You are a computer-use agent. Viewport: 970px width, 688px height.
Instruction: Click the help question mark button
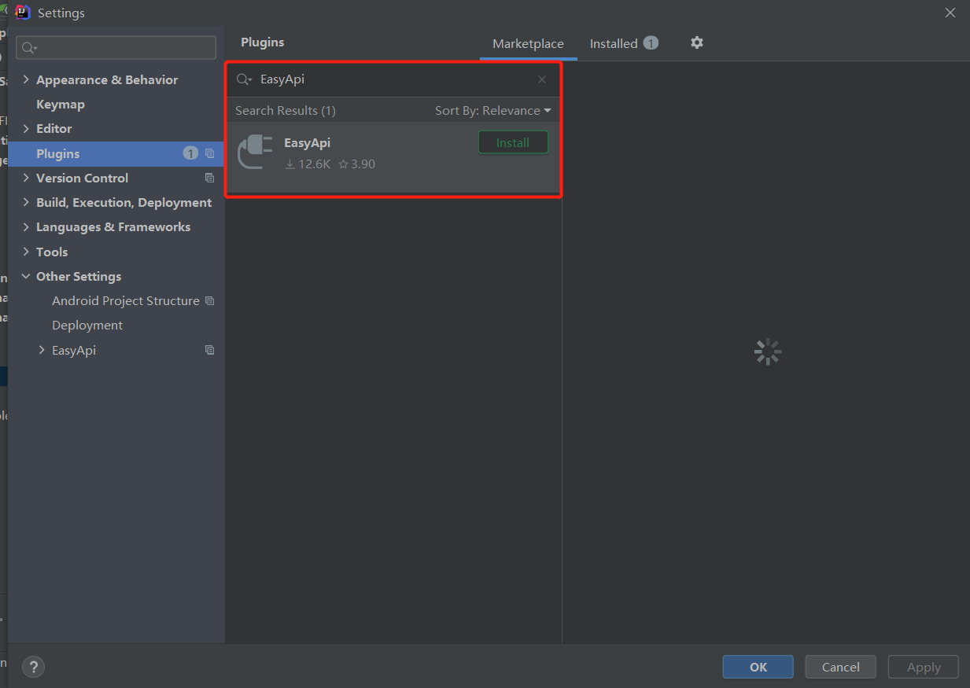click(x=33, y=667)
